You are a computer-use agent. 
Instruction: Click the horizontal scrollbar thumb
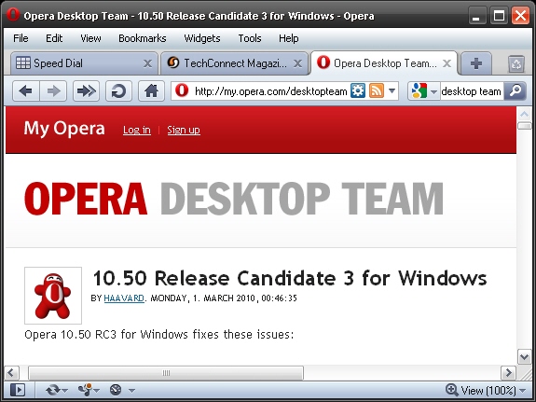point(166,372)
